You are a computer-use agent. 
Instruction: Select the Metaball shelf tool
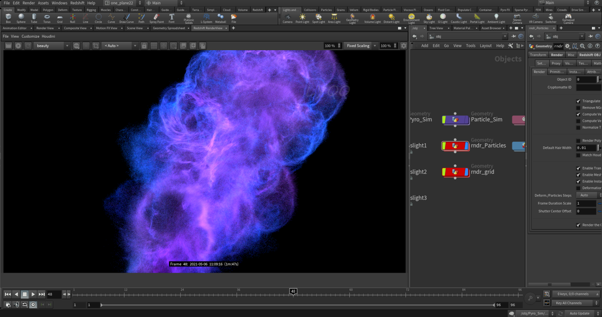[x=220, y=18]
